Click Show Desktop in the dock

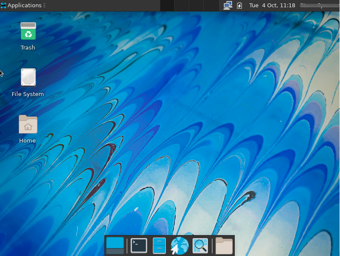[x=115, y=246]
